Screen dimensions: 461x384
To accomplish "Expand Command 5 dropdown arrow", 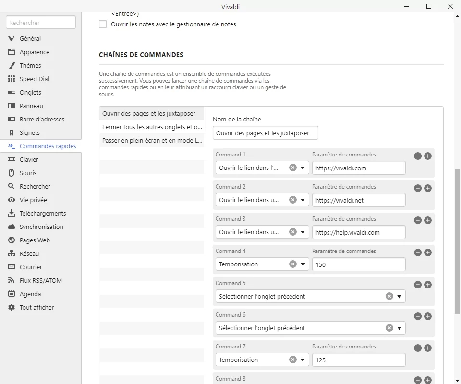I will click(399, 297).
